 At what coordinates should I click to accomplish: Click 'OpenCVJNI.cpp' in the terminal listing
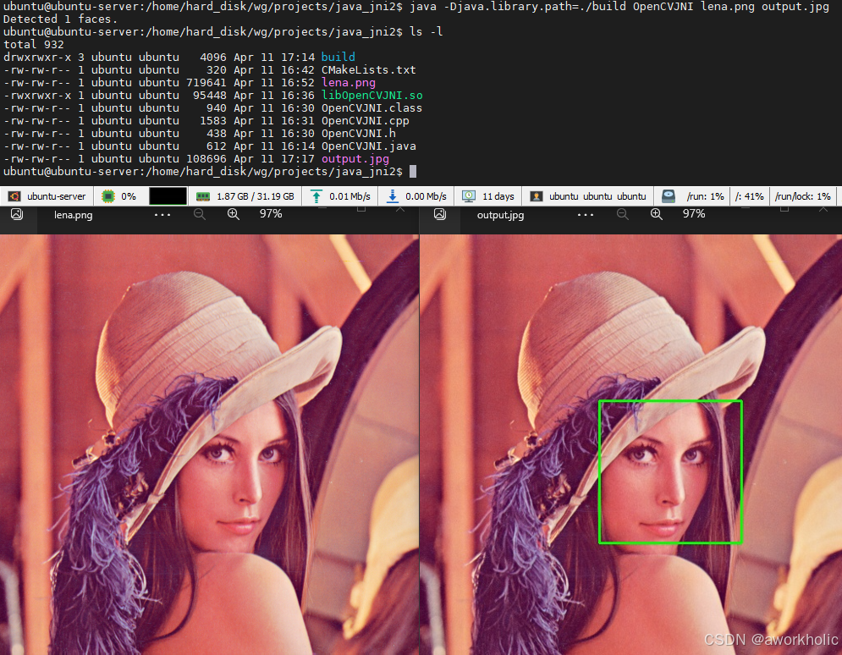(366, 121)
